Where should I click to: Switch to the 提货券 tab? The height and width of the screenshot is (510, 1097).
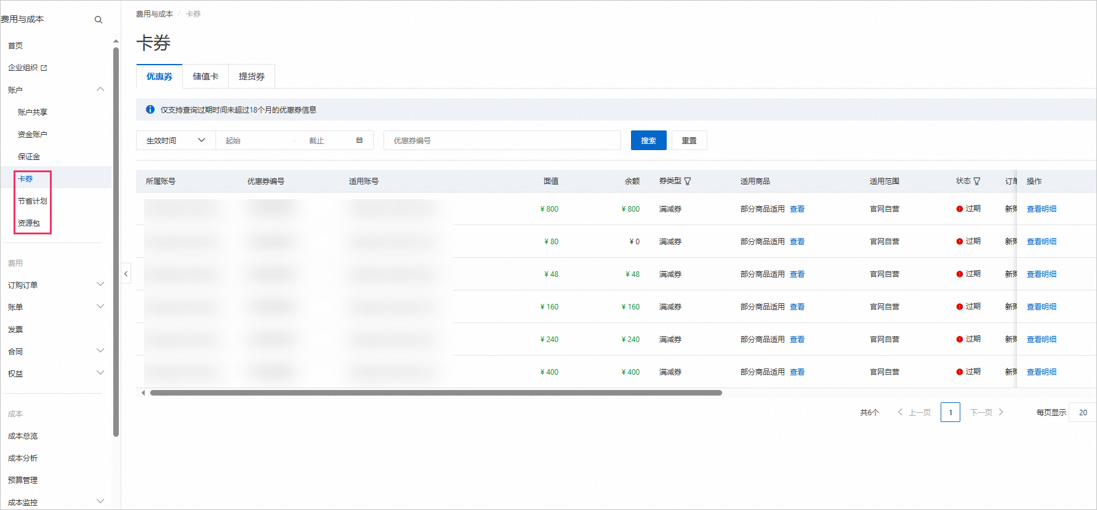(x=252, y=76)
